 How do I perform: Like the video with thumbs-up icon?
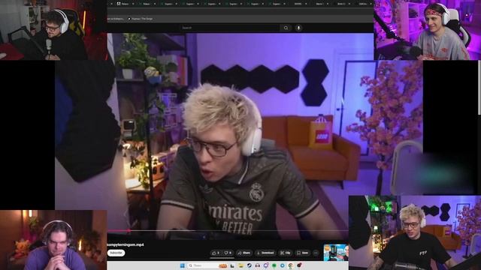pos(216,253)
